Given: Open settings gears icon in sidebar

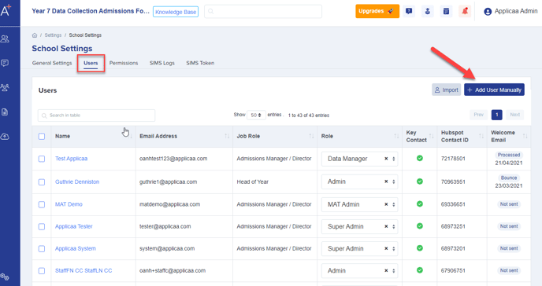Looking at the screenshot, I should (x=5, y=277).
